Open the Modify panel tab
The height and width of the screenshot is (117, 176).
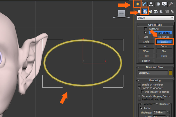144,4
